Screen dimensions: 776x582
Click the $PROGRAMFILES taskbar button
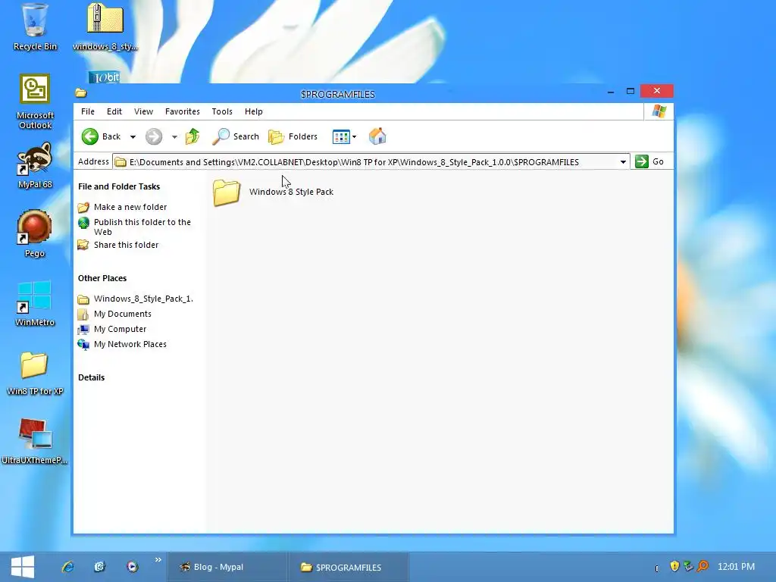coord(349,567)
